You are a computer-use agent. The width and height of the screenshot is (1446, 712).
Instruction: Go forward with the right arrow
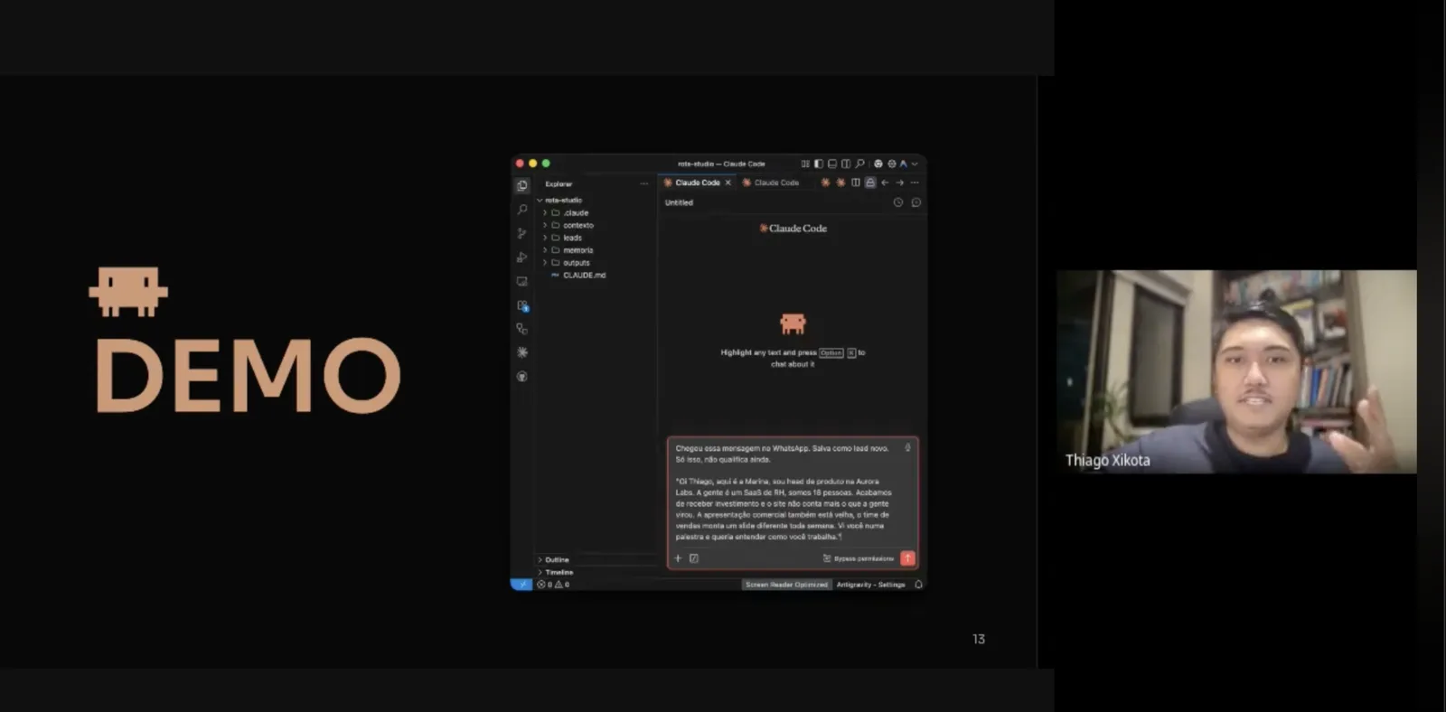(x=899, y=183)
